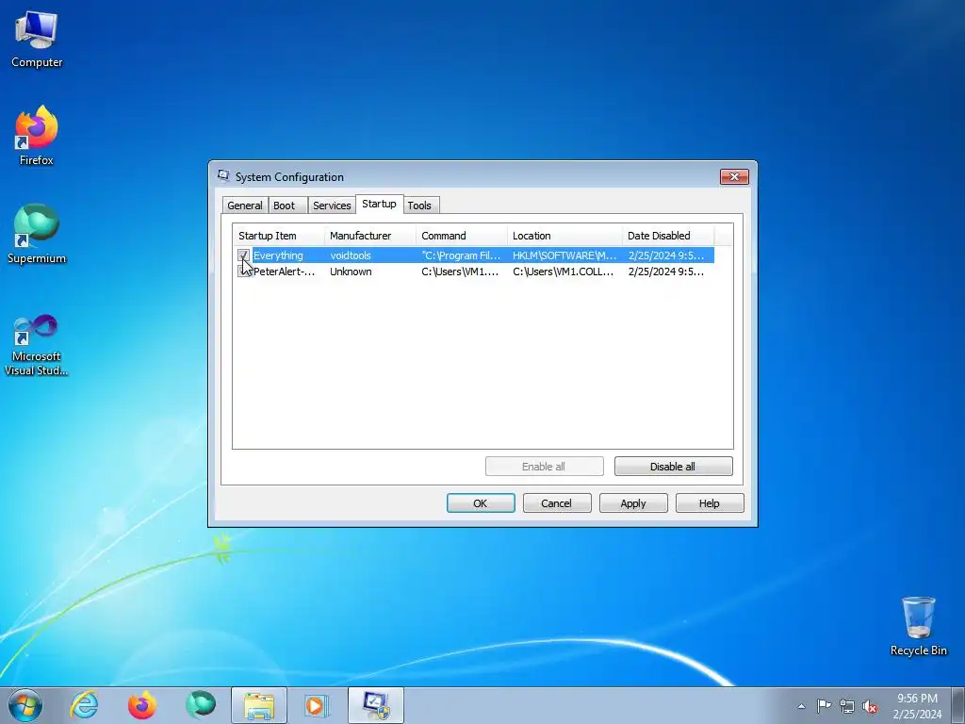Click the Apply button
965x724 pixels.
click(x=633, y=503)
